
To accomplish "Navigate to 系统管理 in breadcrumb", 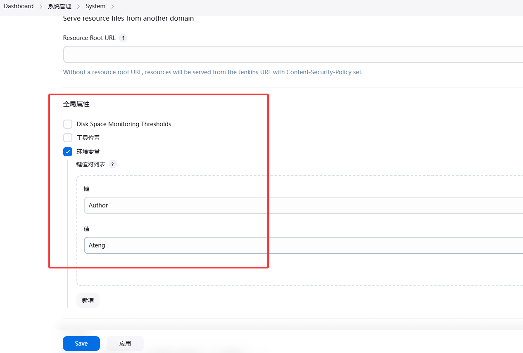I will pyautogui.click(x=59, y=7).
